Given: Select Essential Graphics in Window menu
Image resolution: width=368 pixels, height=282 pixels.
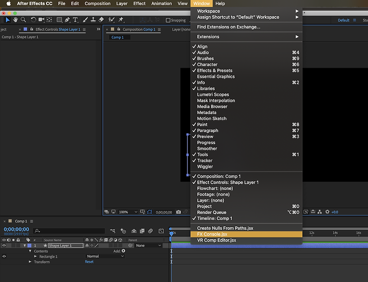Looking at the screenshot, I should (x=246, y=76).
